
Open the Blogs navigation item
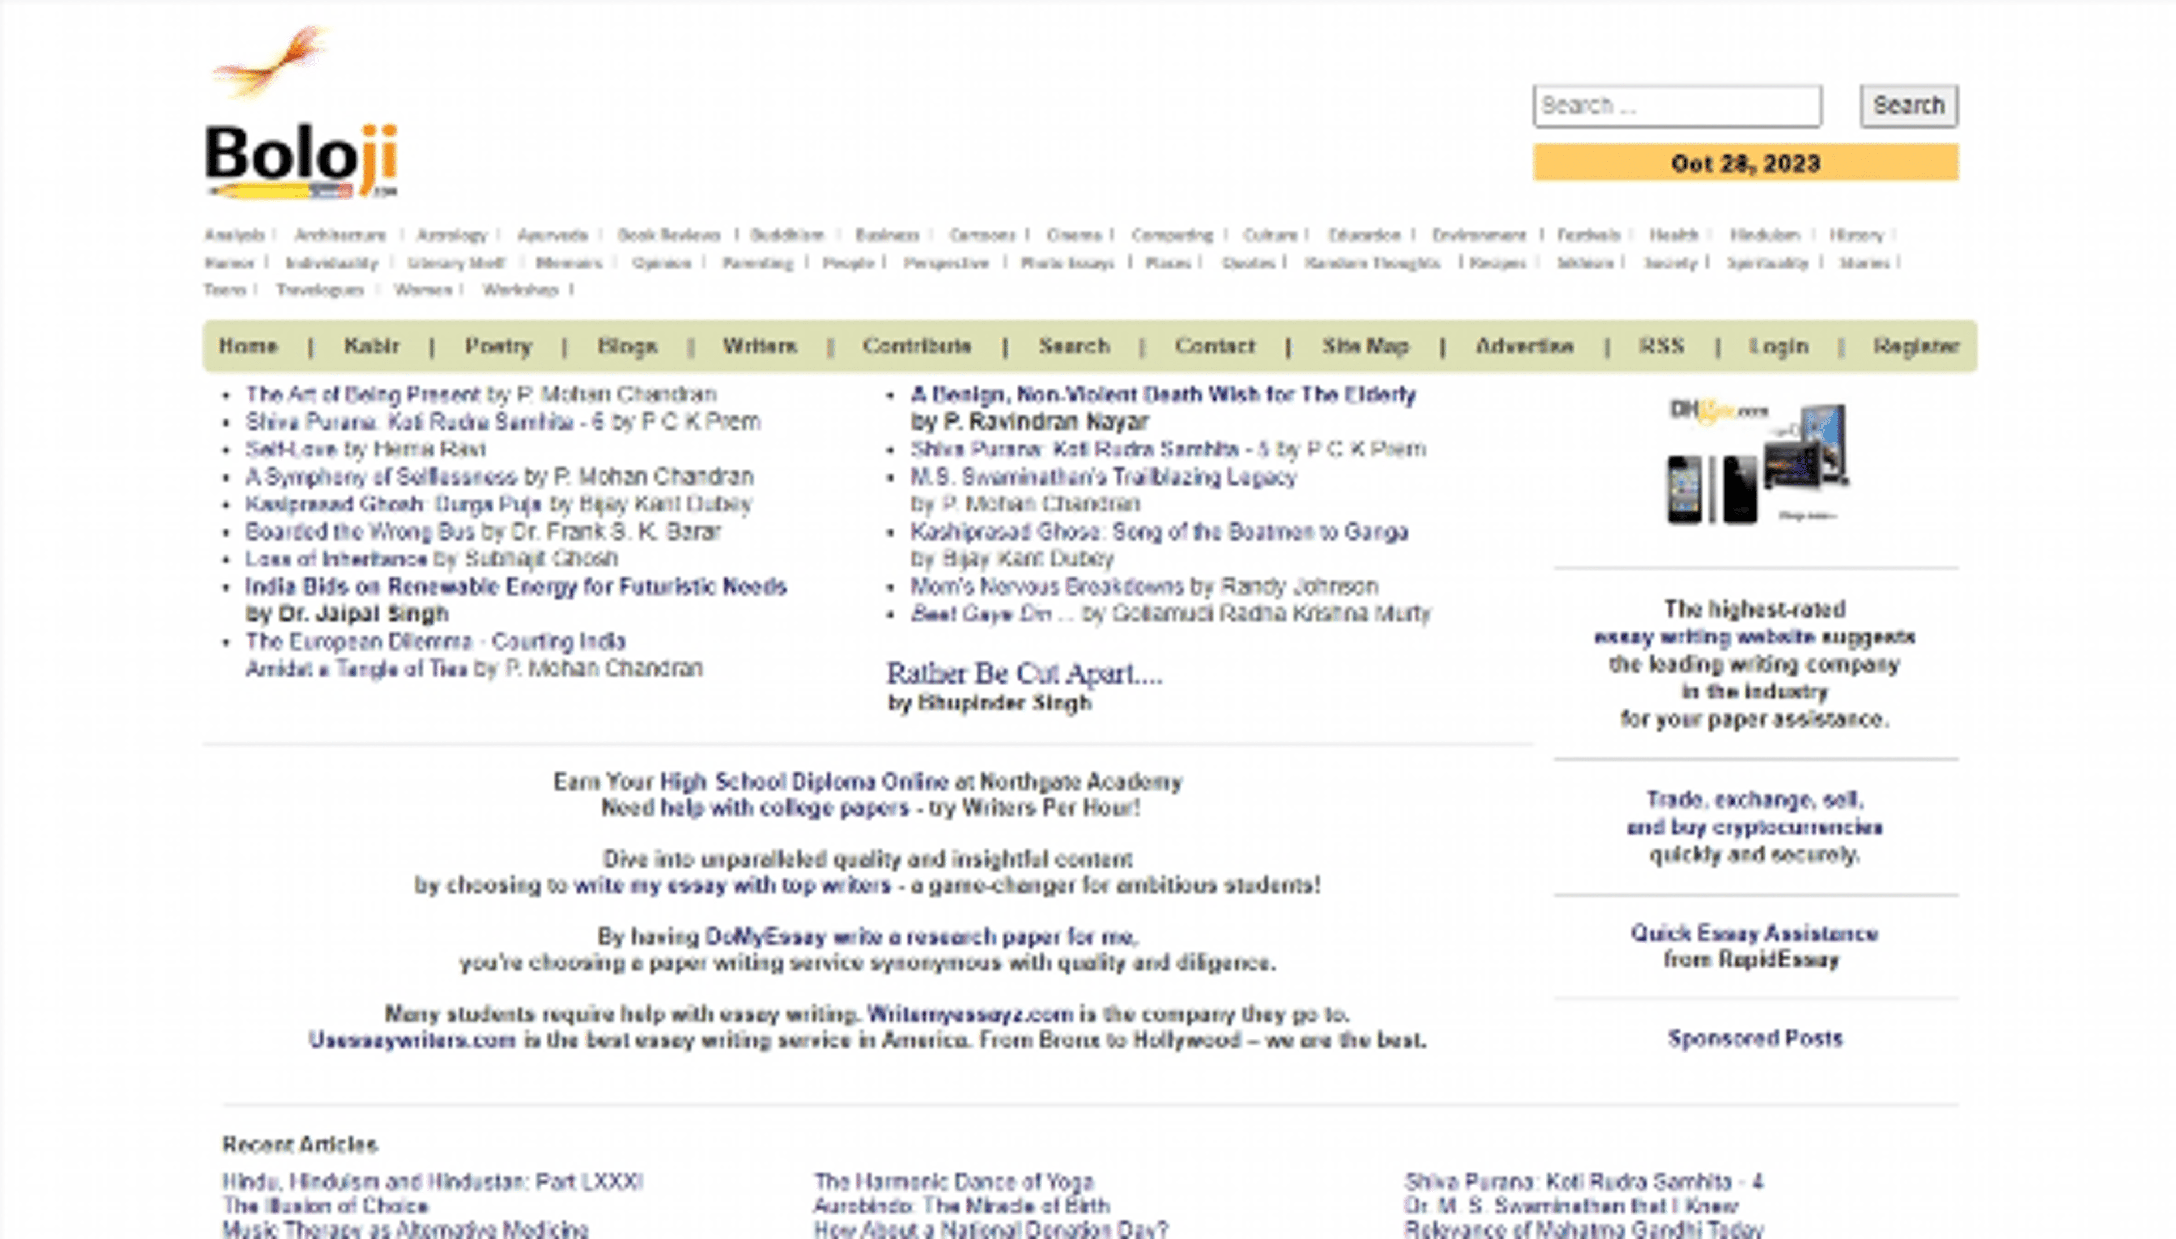627,346
